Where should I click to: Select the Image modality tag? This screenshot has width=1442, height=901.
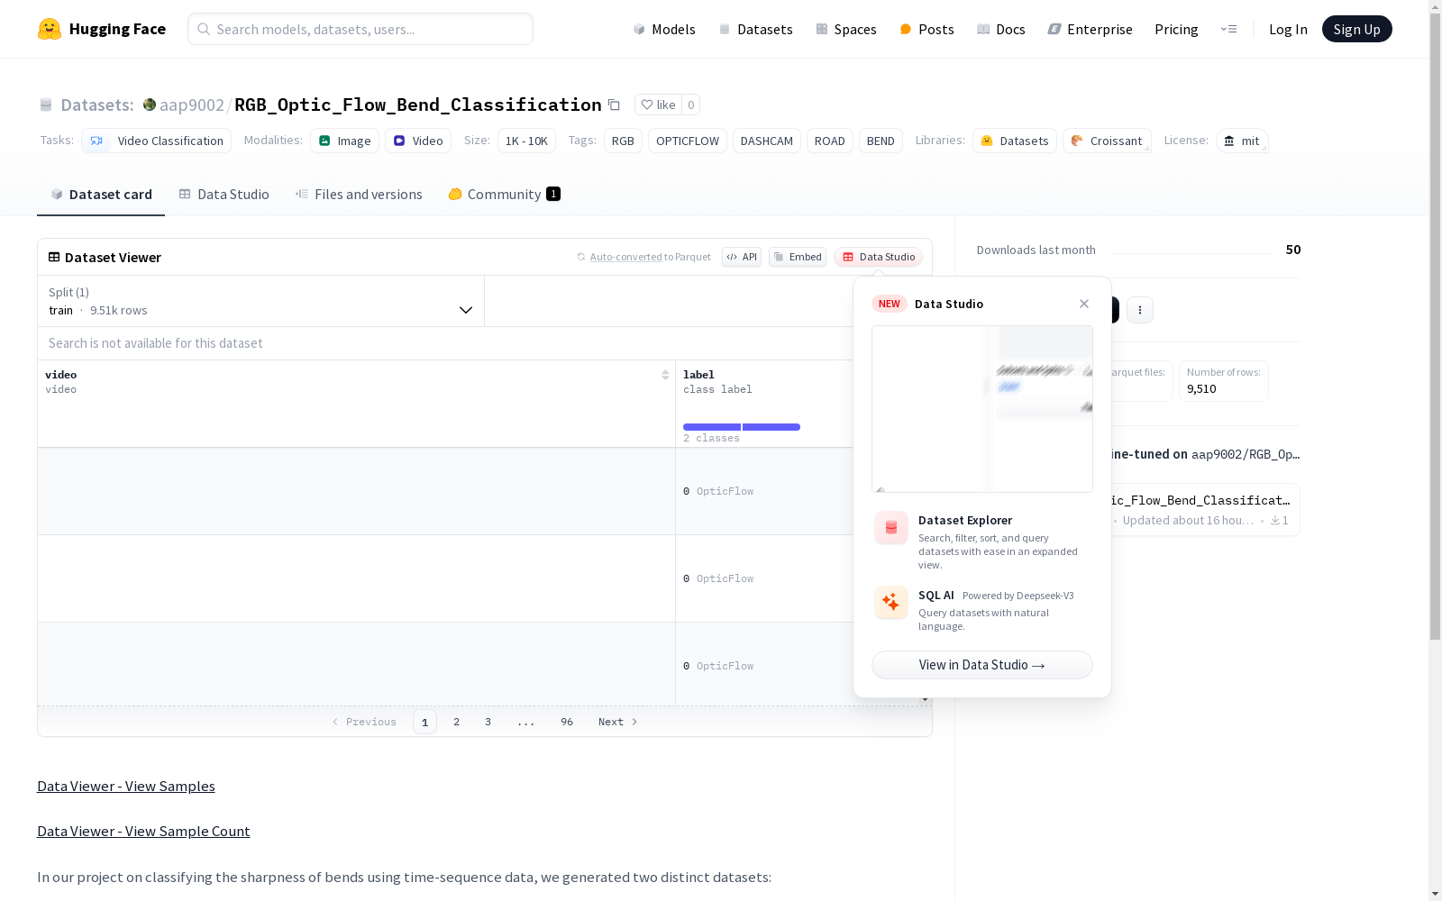[x=344, y=141]
